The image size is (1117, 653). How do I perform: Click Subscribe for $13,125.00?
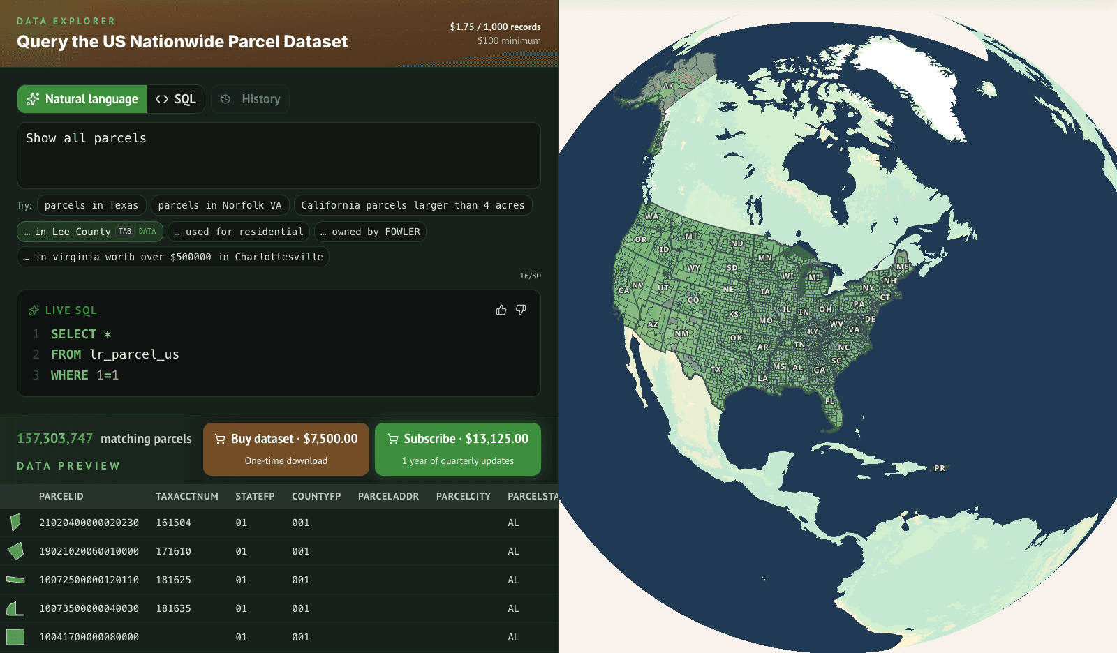[x=458, y=449]
